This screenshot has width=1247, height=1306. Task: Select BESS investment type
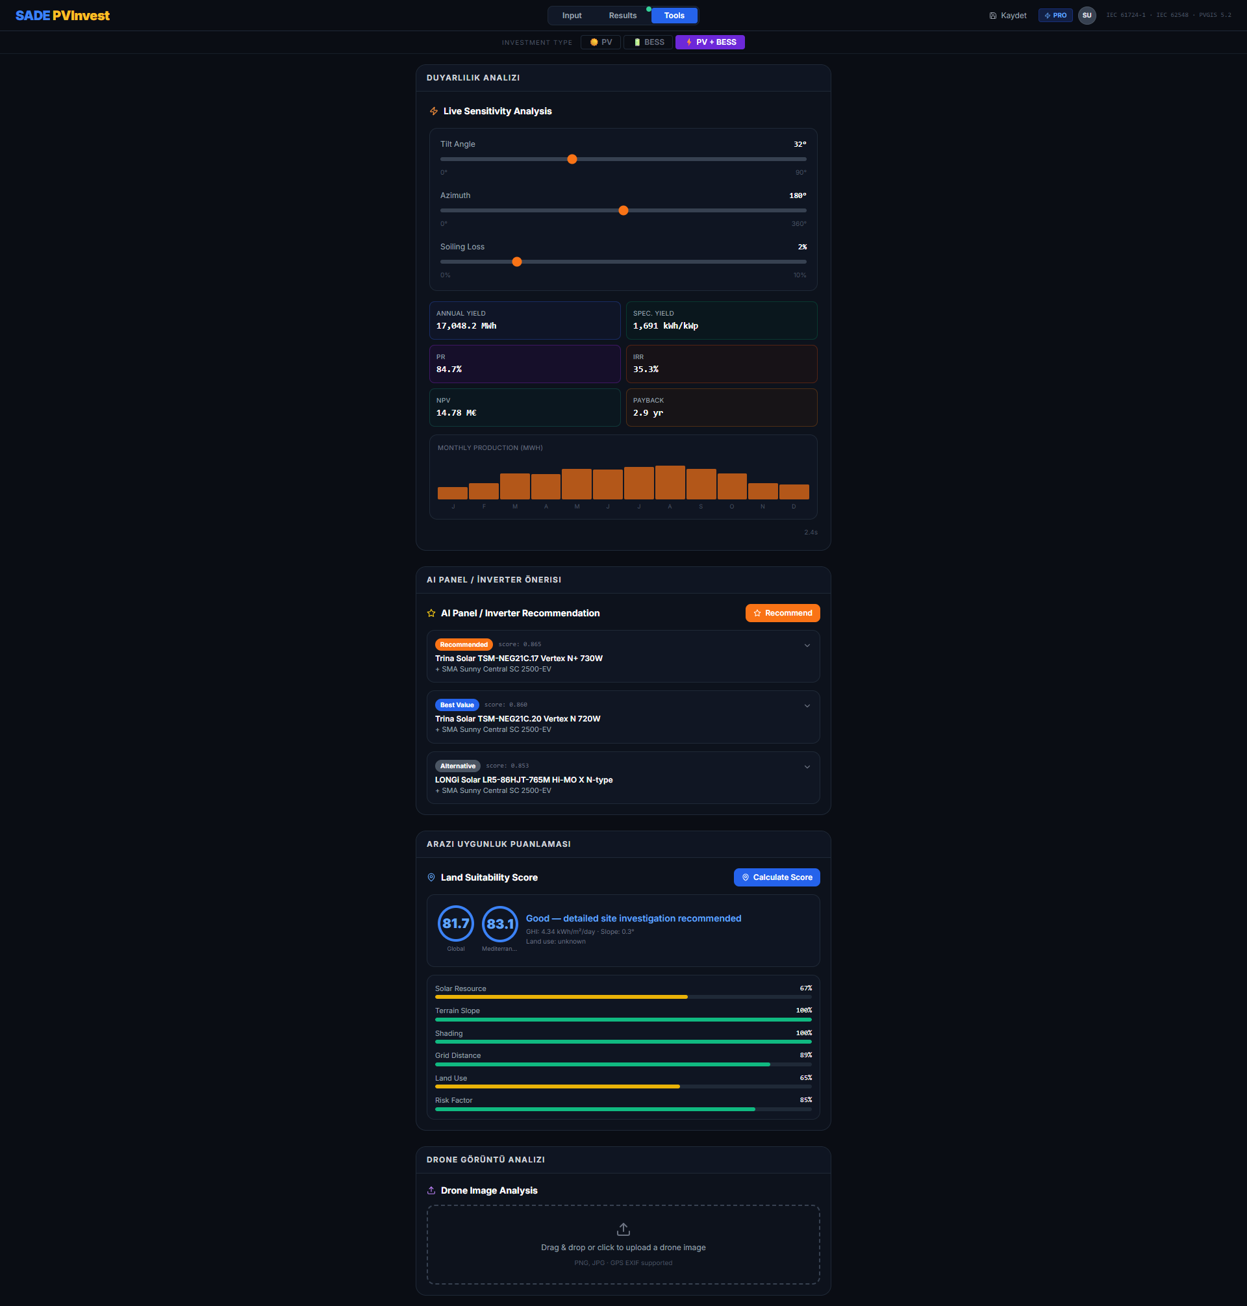(648, 42)
